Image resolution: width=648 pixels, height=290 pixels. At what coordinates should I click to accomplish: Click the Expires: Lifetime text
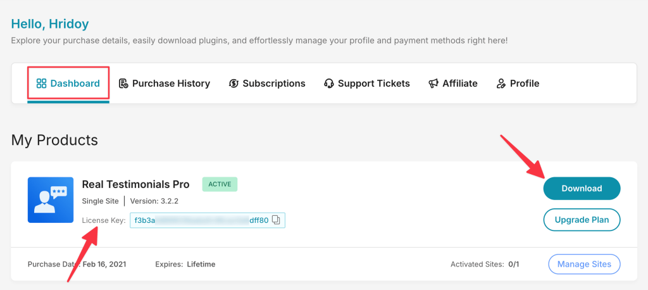pyautogui.click(x=185, y=264)
